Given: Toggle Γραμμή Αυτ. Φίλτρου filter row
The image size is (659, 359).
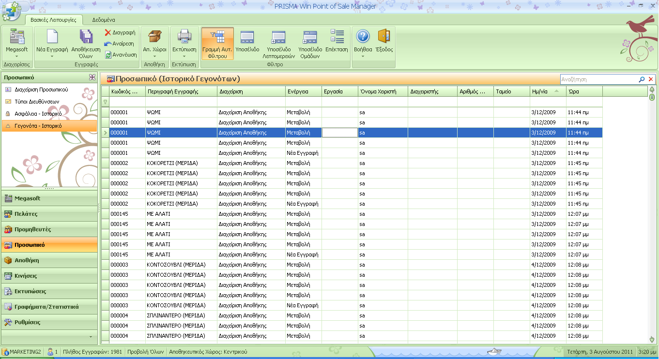Looking at the screenshot, I should 217,43.
